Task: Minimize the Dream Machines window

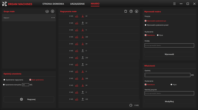Action: pos(181,4)
